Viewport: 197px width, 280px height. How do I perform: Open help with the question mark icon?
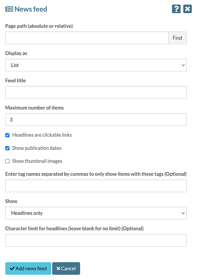[x=176, y=9]
